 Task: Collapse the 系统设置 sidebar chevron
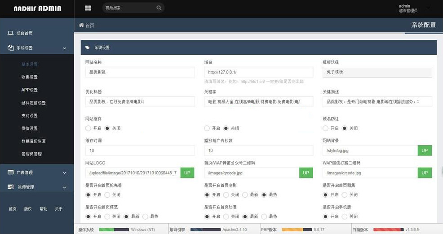64,48
